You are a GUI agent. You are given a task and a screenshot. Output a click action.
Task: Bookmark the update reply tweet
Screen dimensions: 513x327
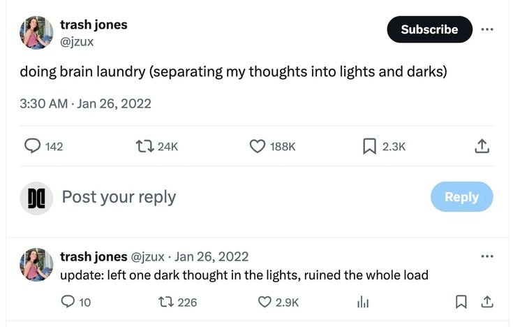[461, 302]
